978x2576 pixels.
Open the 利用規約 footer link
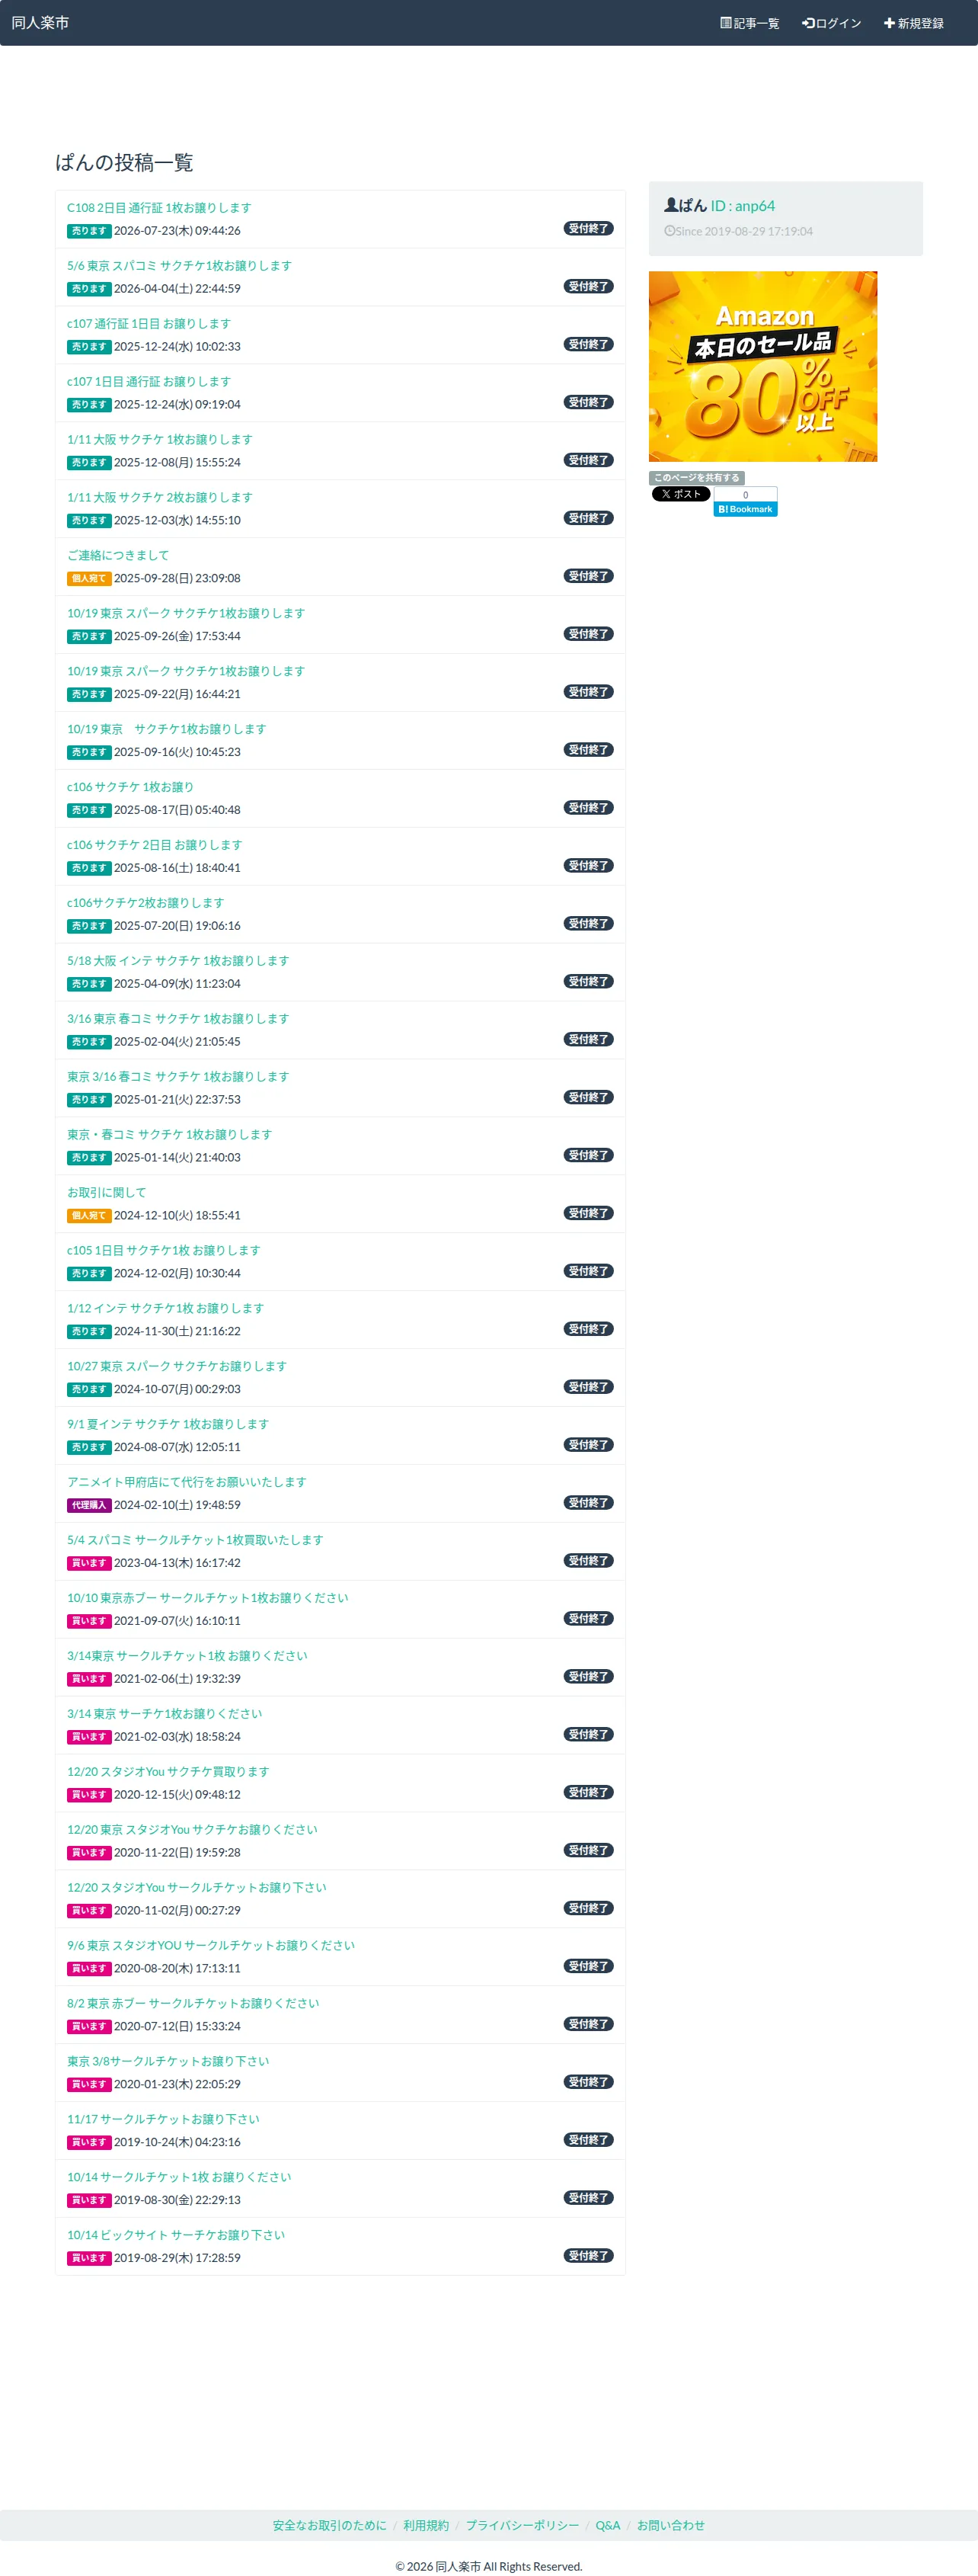click(426, 2525)
